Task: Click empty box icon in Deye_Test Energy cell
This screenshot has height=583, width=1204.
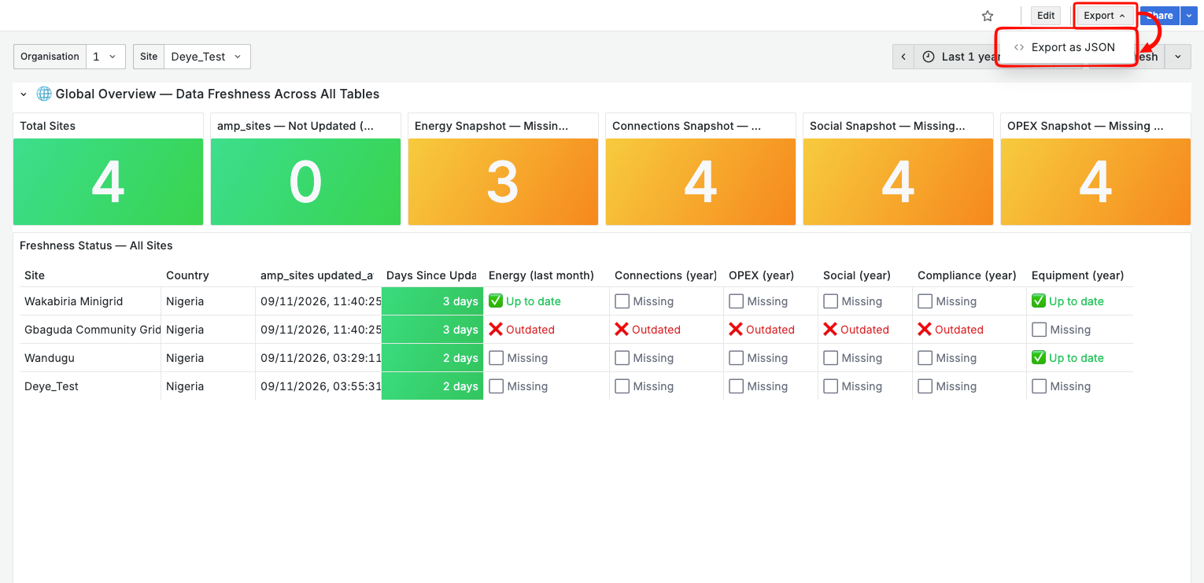Action: [x=496, y=386]
